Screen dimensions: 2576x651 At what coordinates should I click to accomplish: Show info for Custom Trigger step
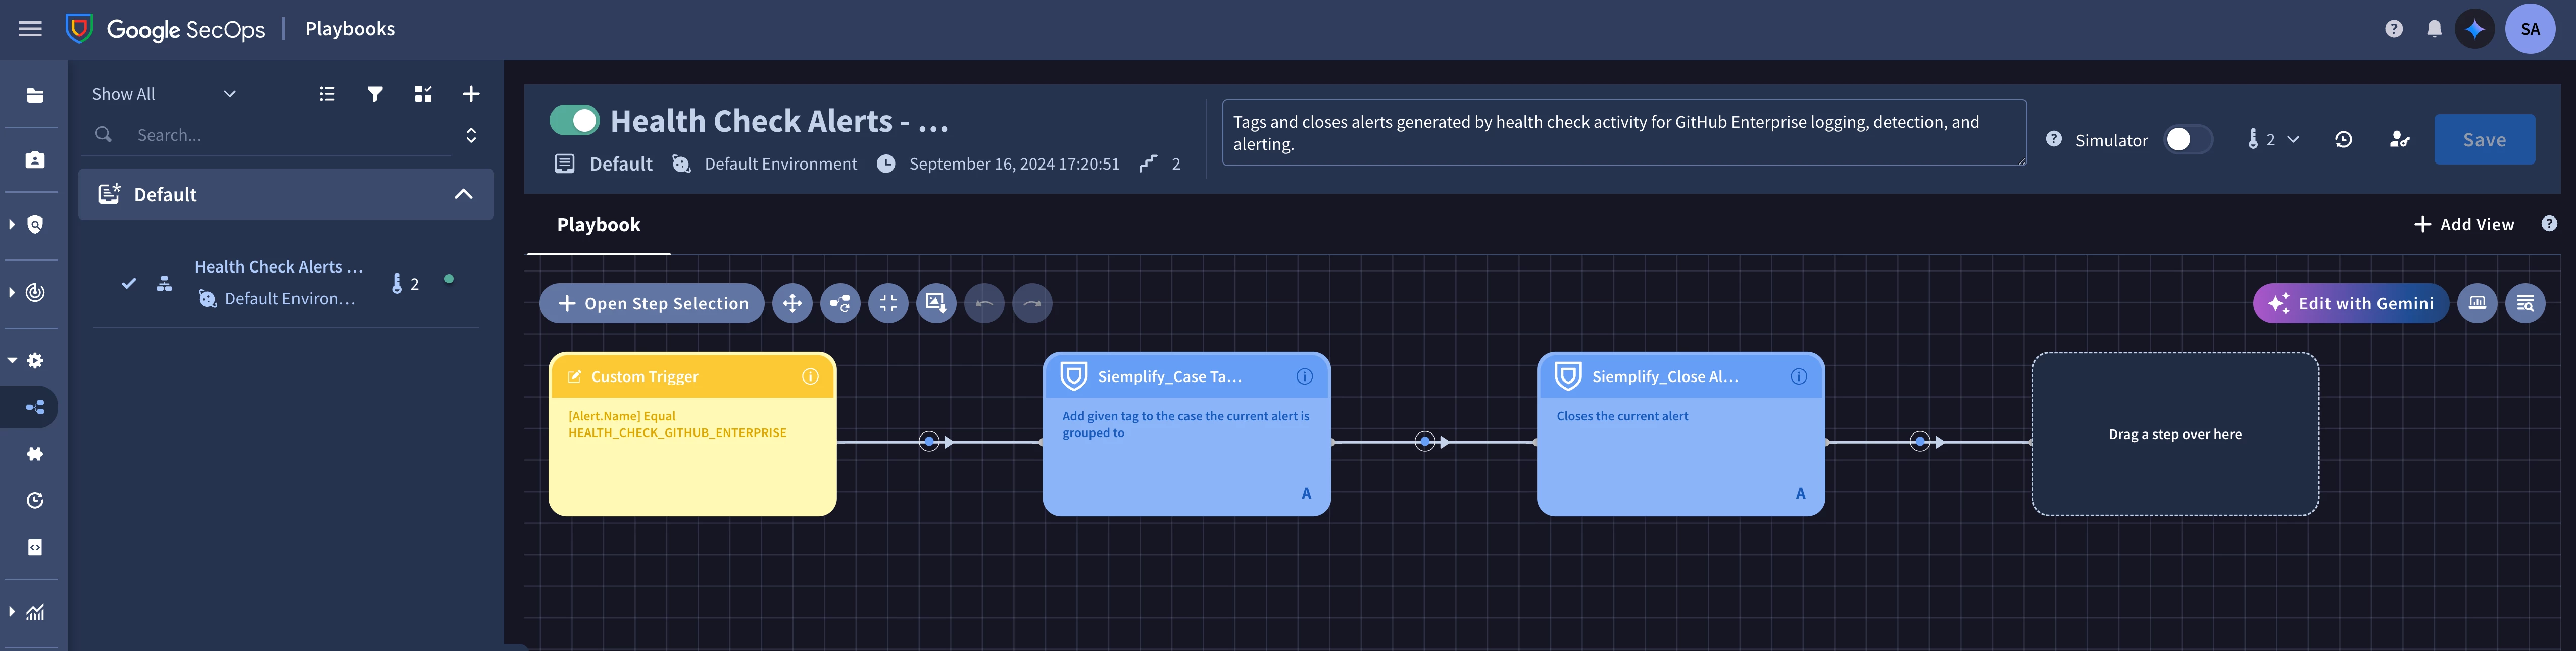(810, 376)
